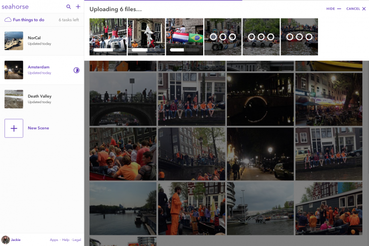This screenshot has width=369, height=246.
Task: Click the cloud icon beside Fun things to do
Action: pos(8,20)
